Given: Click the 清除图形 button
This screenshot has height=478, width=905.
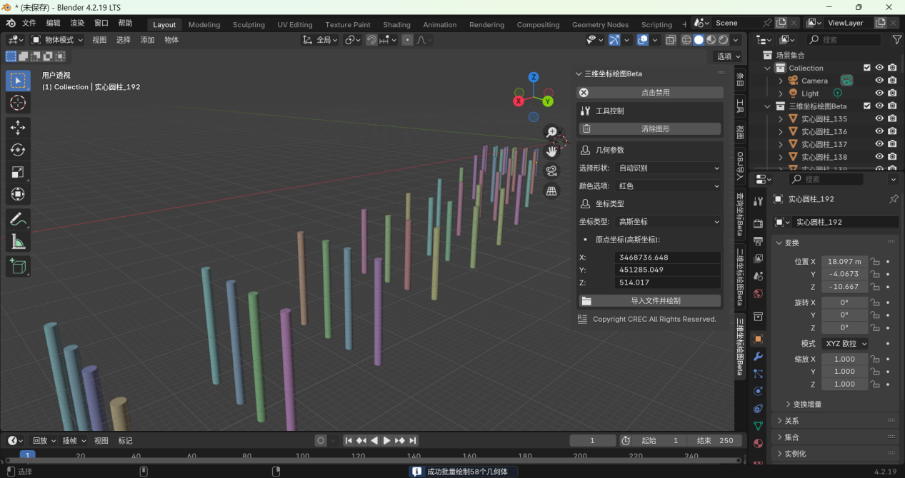Looking at the screenshot, I should pyautogui.click(x=649, y=129).
